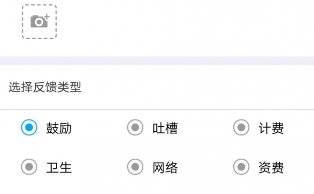Click the blue dot inside 鼓励 radio

pos(29,127)
